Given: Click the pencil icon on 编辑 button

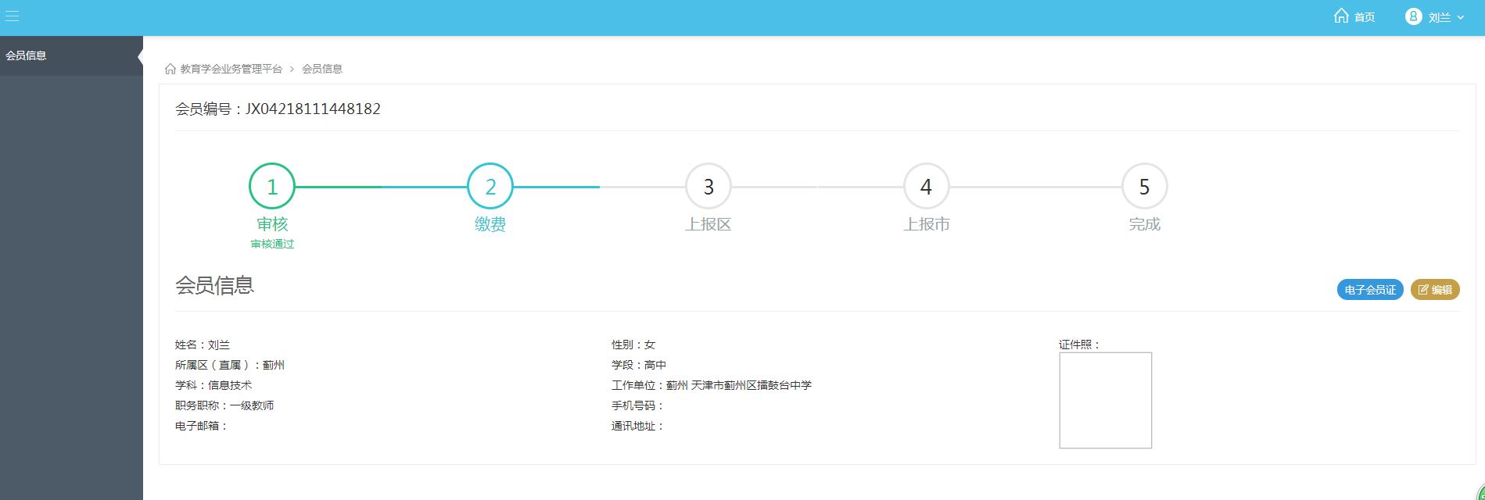Looking at the screenshot, I should [x=1423, y=290].
